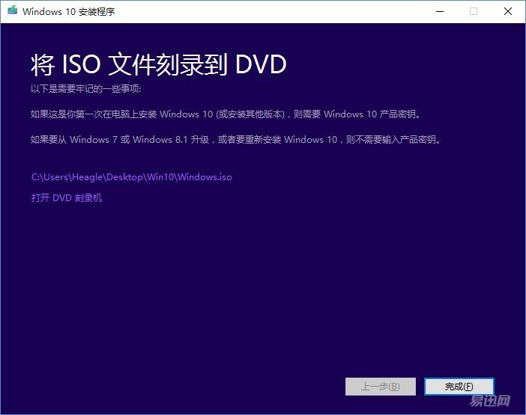The image size is (526, 415).
Task: Click the disabled 上一步(B) back button
Action: coord(381,387)
